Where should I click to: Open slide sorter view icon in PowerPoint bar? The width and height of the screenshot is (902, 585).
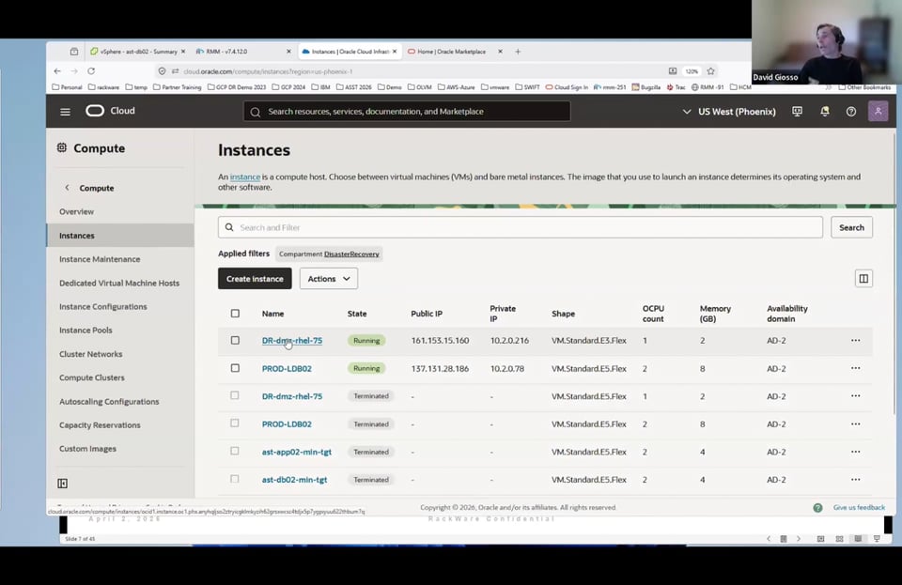pos(839,538)
